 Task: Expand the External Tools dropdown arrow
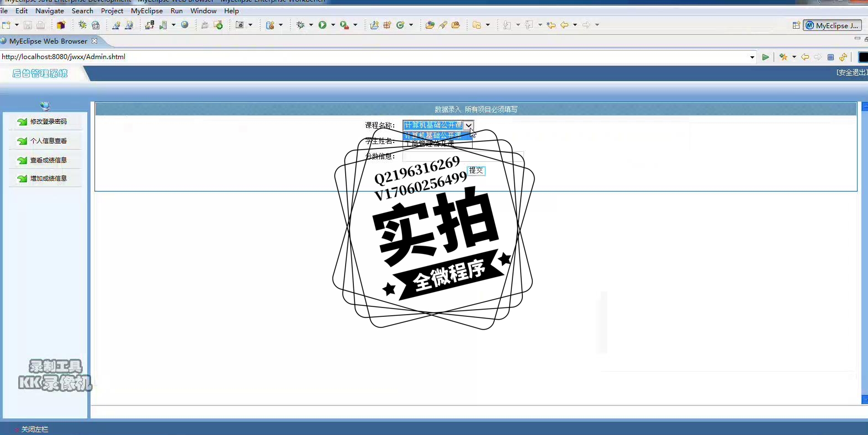click(355, 25)
